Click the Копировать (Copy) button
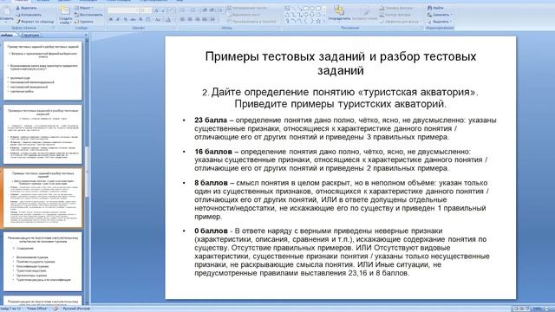The width and height of the screenshot is (555, 312). 29,15
